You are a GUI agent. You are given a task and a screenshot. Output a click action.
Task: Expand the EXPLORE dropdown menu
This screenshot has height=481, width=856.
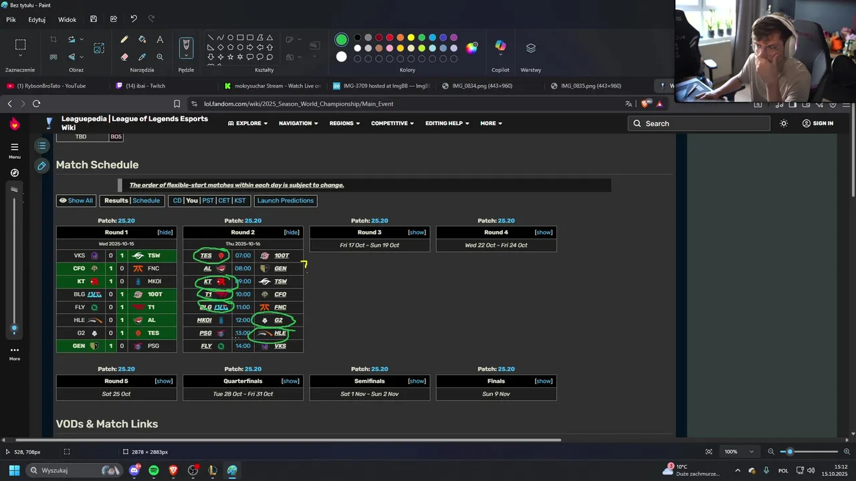pos(247,124)
